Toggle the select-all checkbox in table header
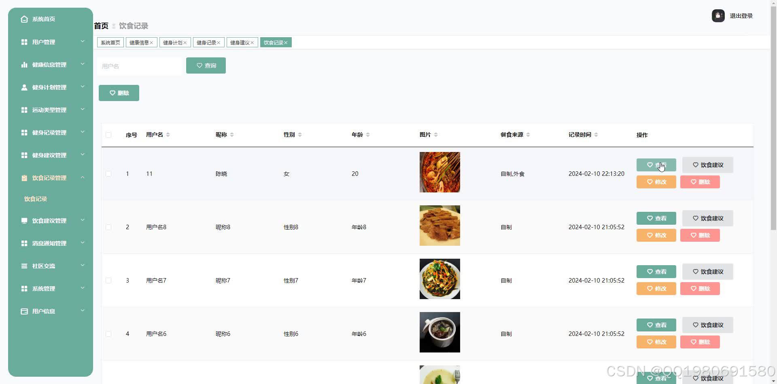The height and width of the screenshot is (384, 777). coord(108,135)
